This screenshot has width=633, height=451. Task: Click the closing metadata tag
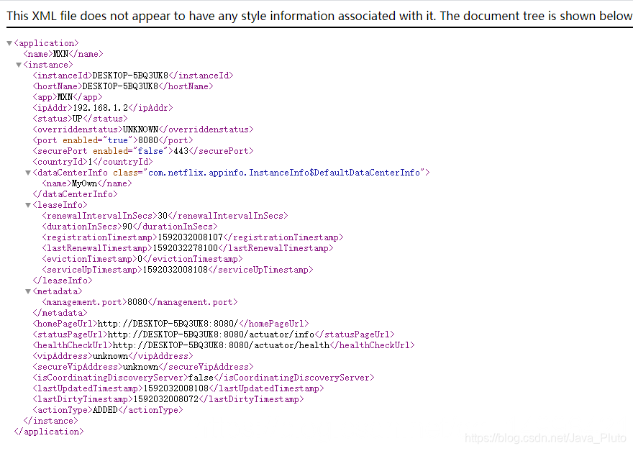tap(60, 313)
